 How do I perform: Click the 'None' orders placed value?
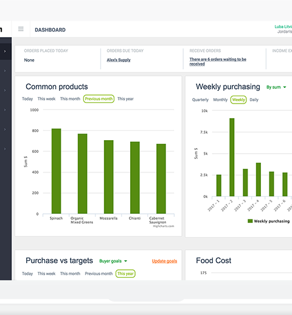(29, 60)
